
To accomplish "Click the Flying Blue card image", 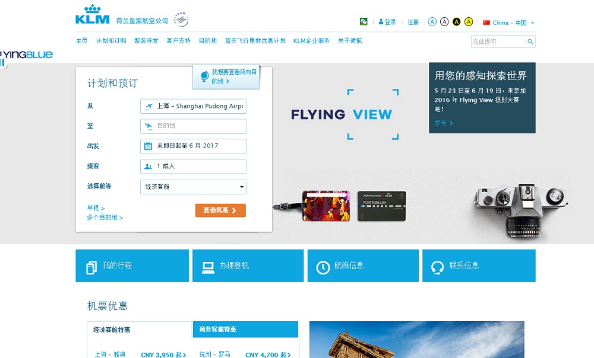I will 381,206.
